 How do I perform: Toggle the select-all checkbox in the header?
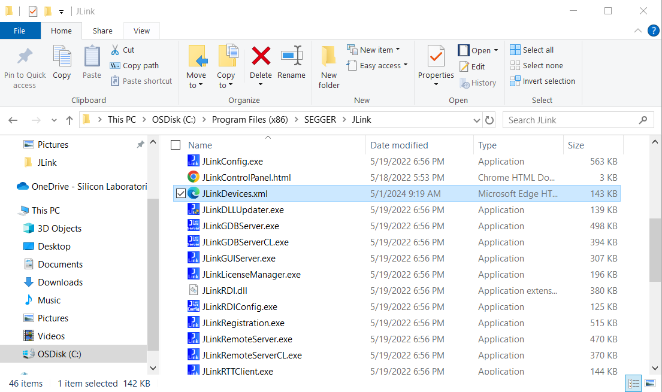pos(176,145)
